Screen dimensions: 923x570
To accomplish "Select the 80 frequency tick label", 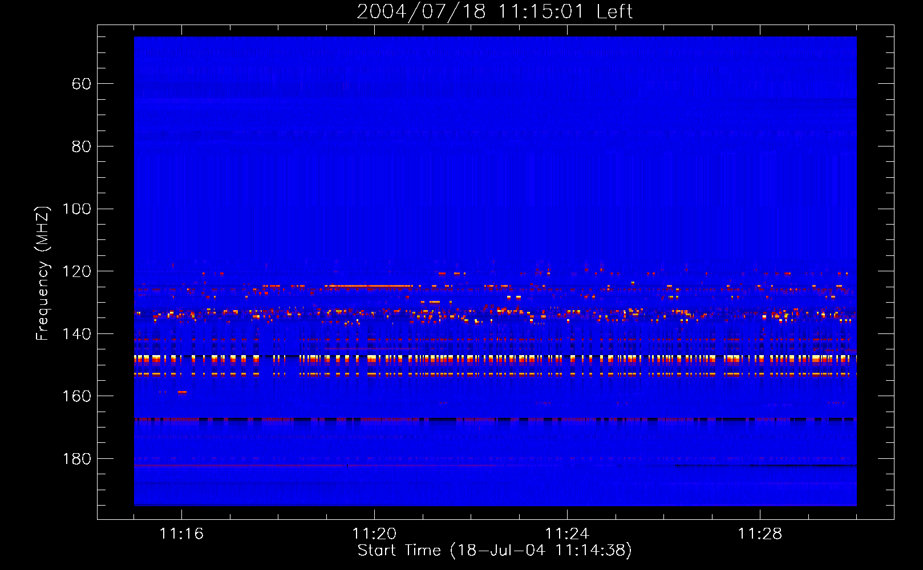I will (82, 146).
